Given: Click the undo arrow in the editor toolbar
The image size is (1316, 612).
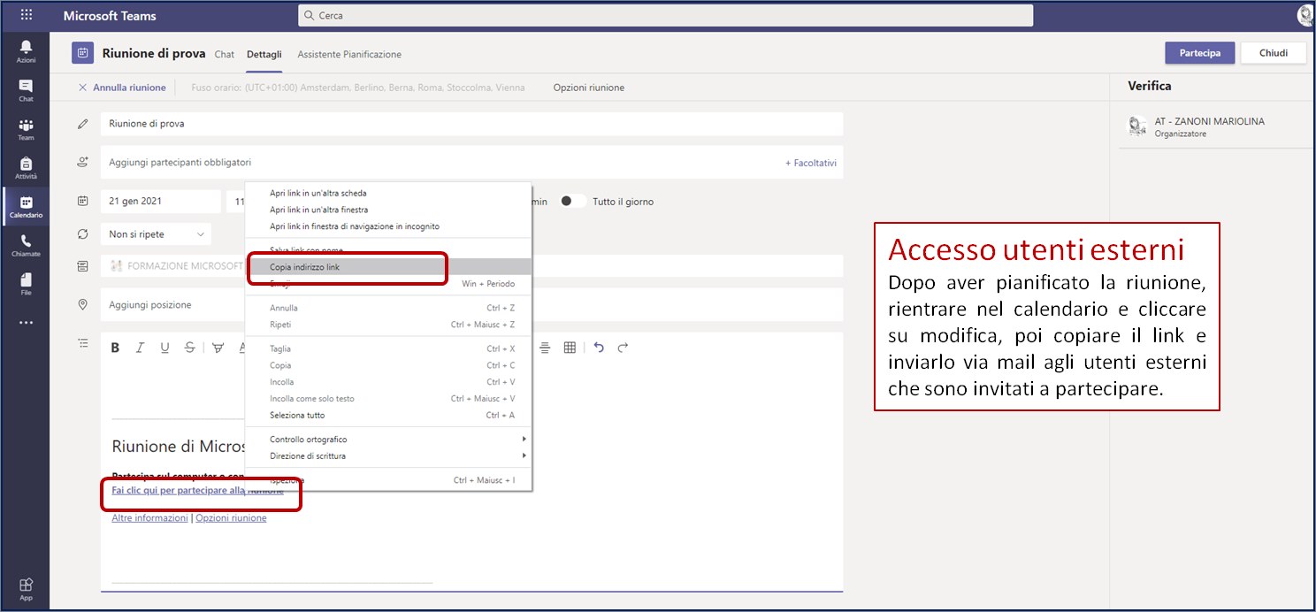Looking at the screenshot, I should (599, 348).
